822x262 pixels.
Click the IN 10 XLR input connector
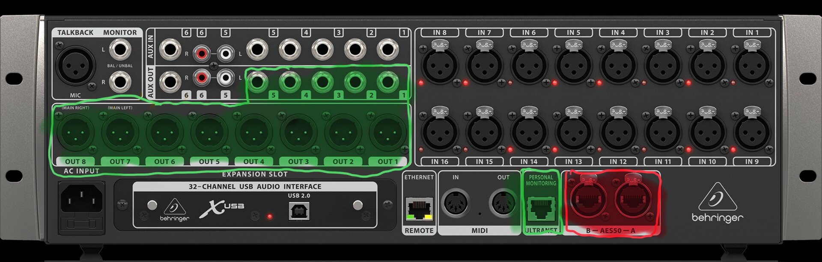tap(707, 132)
